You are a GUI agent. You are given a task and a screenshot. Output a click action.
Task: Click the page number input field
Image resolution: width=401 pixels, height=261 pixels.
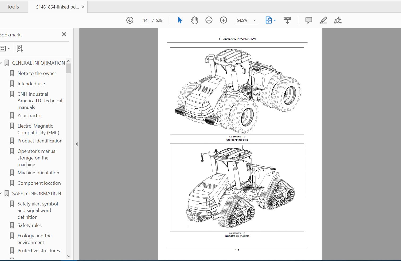(x=145, y=20)
